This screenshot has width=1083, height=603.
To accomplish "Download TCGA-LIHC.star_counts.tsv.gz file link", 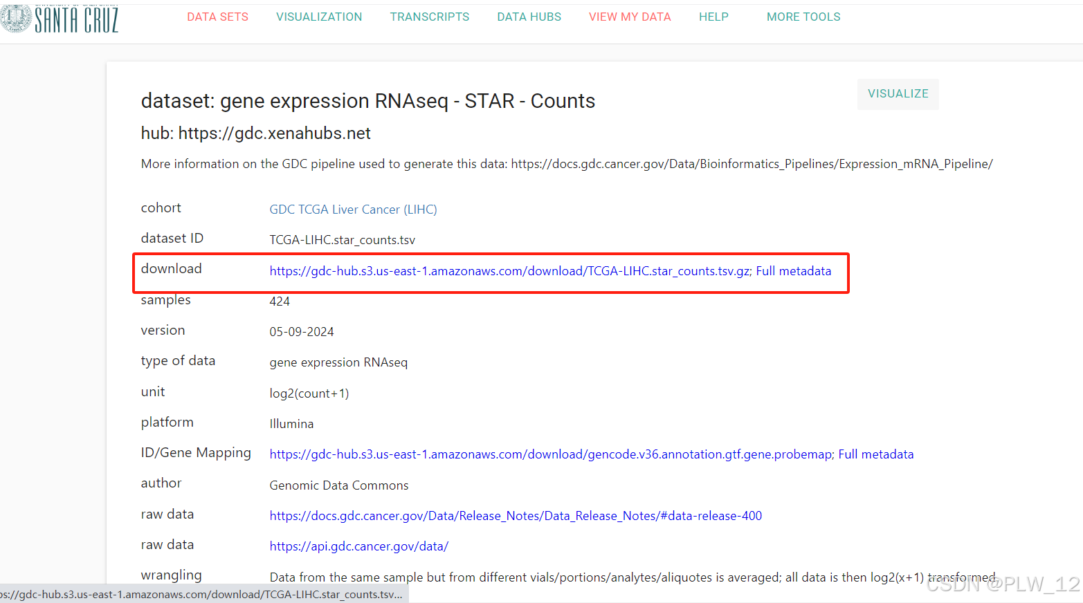I will tap(510, 271).
